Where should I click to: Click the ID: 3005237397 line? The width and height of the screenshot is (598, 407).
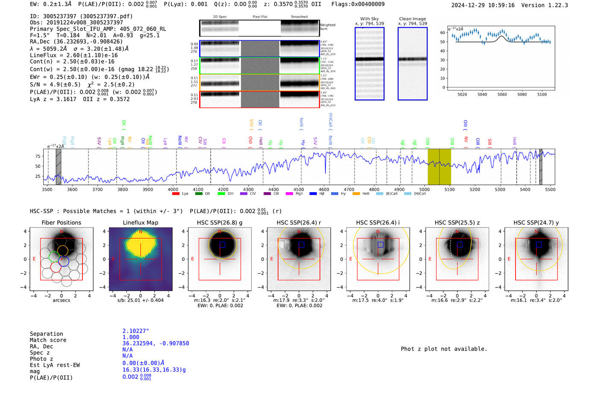(81, 16)
